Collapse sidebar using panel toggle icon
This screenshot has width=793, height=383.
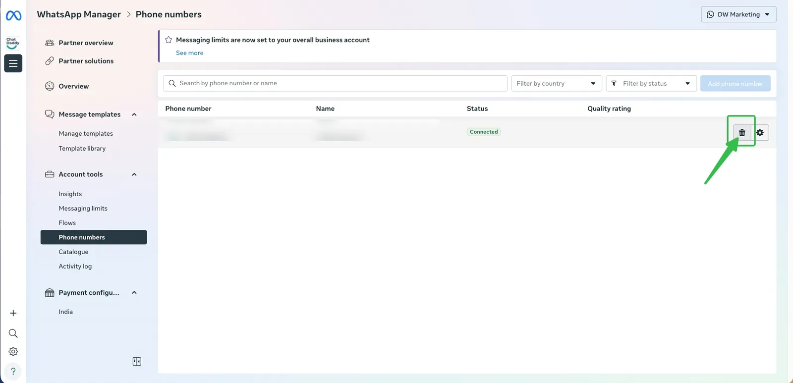point(137,362)
